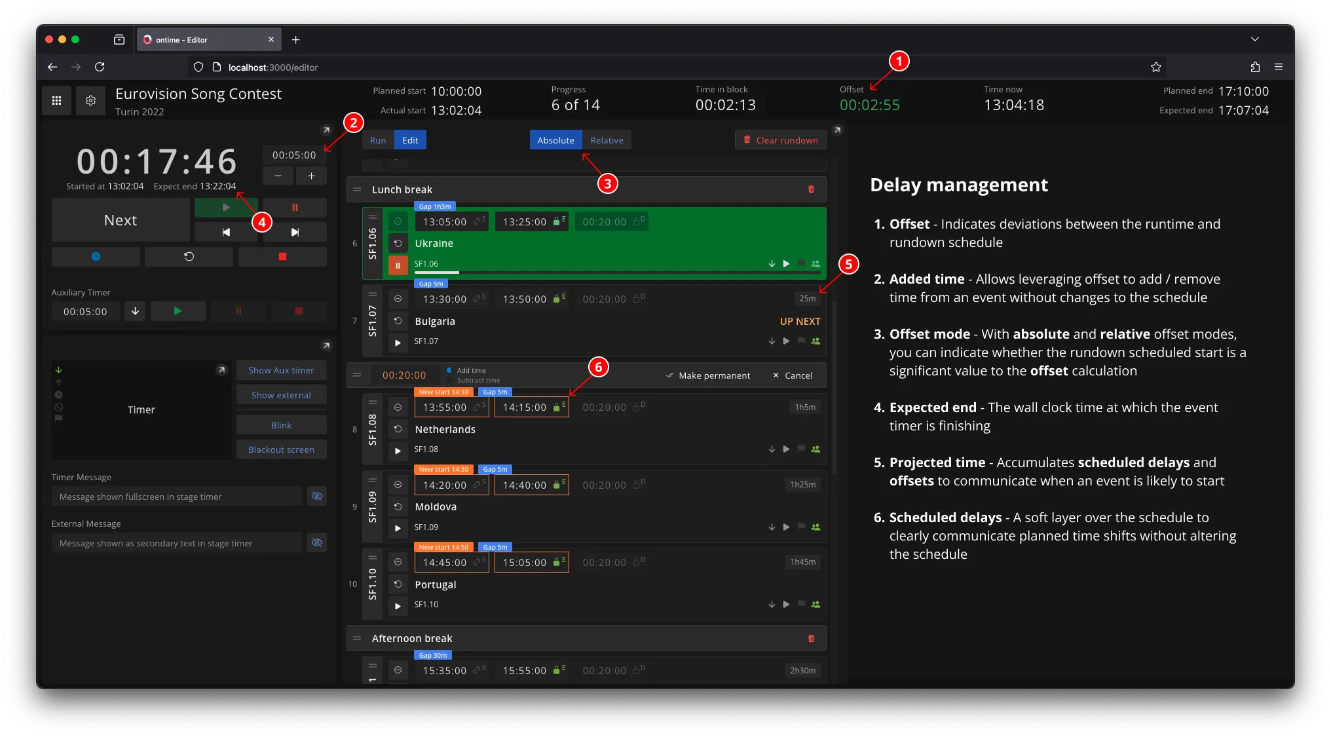
Task: Select the Subtract time radio option
Action: coord(449,380)
